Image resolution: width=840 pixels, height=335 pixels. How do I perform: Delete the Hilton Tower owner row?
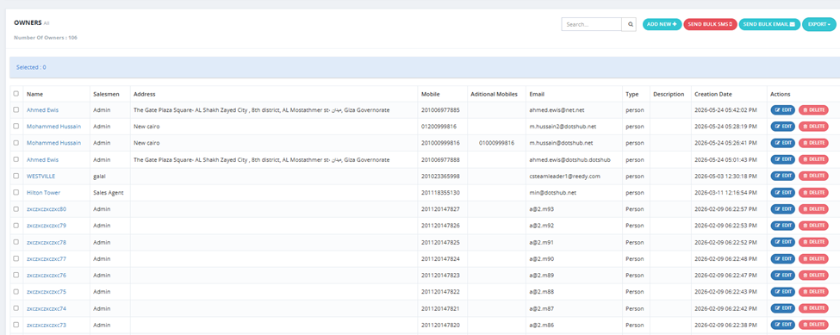(x=813, y=193)
